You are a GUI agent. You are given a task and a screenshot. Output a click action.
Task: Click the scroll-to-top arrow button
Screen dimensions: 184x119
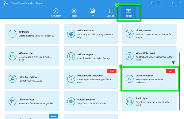(173, 63)
